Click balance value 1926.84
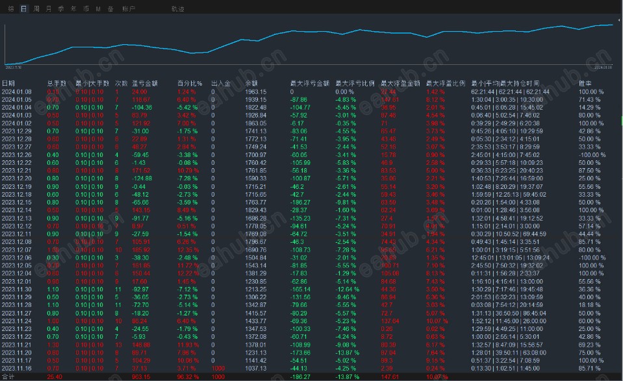 click(x=255, y=116)
